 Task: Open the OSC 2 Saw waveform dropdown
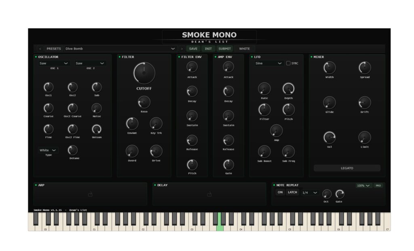(90, 63)
